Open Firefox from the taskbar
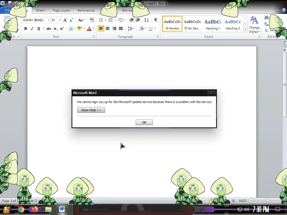 point(34,209)
